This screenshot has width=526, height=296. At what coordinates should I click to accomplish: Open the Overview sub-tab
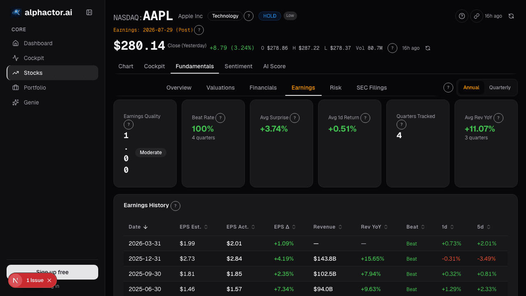pos(179,88)
